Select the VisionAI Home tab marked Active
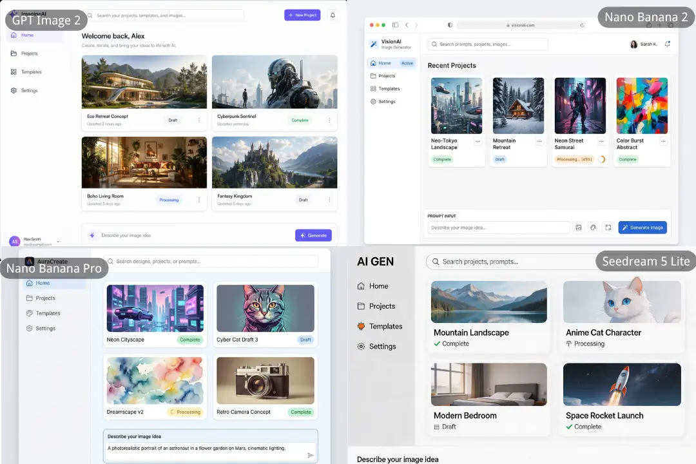The height and width of the screenshot is (464, 696). [x=392, y=63]
